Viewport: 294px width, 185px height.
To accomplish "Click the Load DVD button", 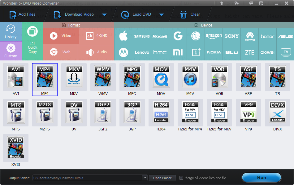I will tap(136, 14).
